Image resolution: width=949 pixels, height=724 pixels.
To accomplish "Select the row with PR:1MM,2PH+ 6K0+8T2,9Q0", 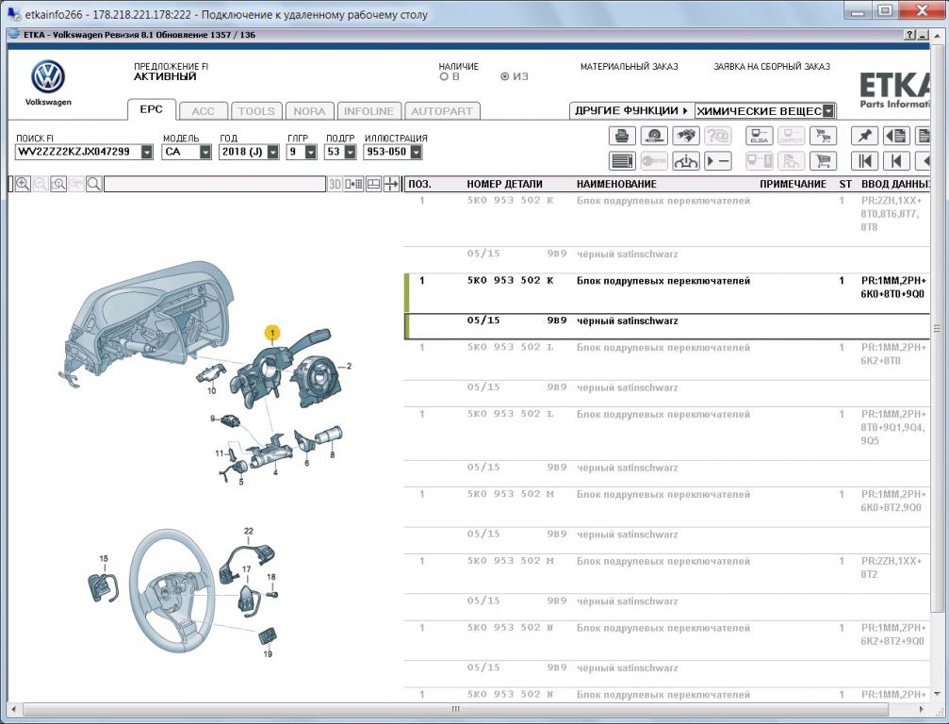I will click(667, 507).
